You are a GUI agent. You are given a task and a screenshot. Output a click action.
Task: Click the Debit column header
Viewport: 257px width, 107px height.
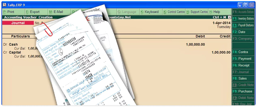point(200,36)
